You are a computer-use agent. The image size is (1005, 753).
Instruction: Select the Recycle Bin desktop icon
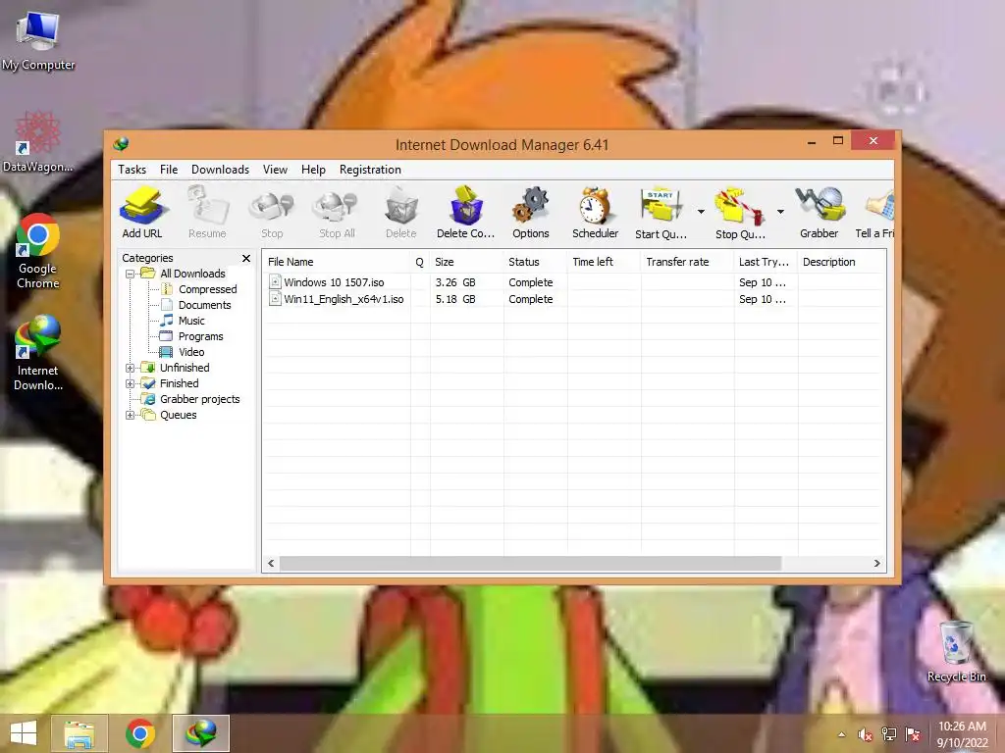956,651
